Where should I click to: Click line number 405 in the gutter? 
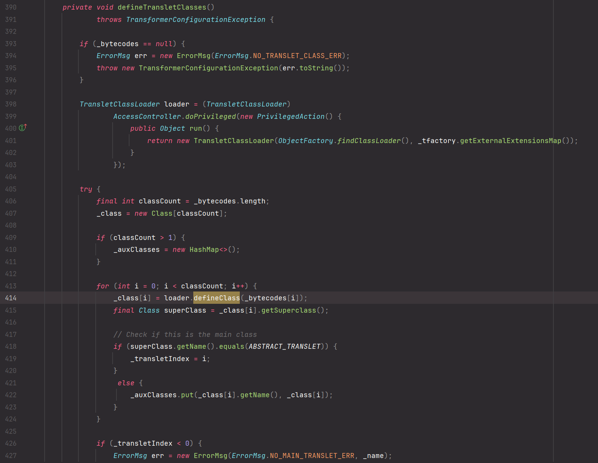click(x=11, y=189)
